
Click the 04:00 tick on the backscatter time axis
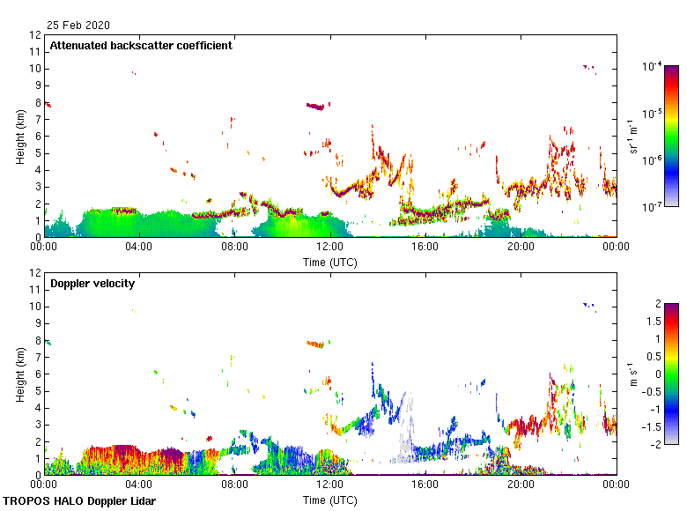click(x=139, y=247)
